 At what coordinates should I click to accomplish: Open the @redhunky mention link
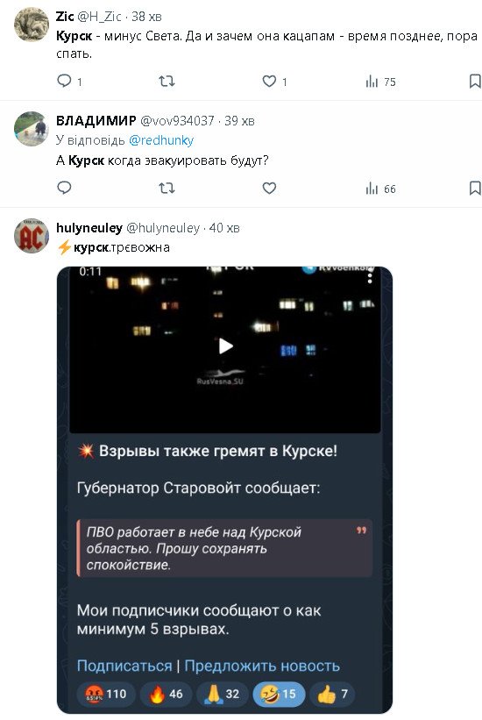[x=161, y=140]
